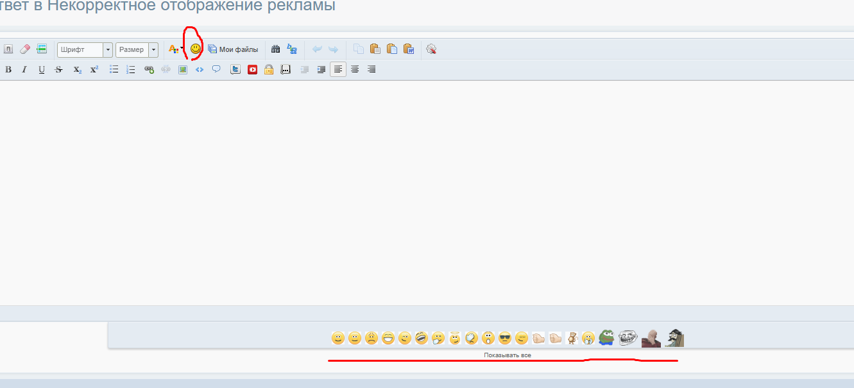
Task: Click the insert image icon
Action: click(x=183, y=69)
